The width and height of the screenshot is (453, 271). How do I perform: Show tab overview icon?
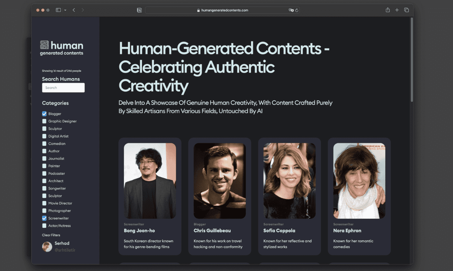(x=407, y=10)
